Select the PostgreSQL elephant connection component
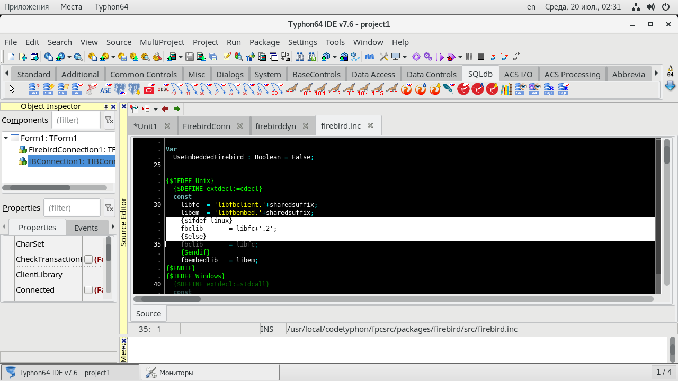 tap(120, 89)
